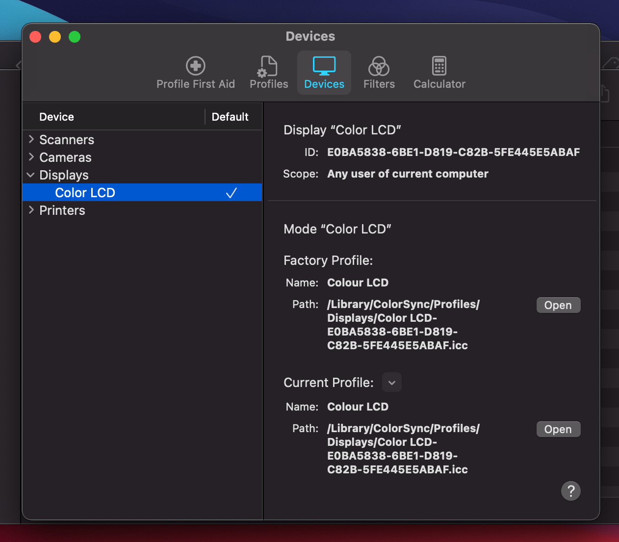
Task: Click the Default column header
Action: click(230, 117)
